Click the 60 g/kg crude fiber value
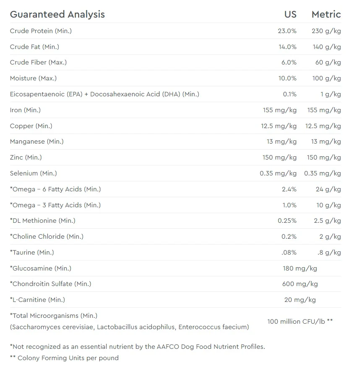 [x=328, y=62]
